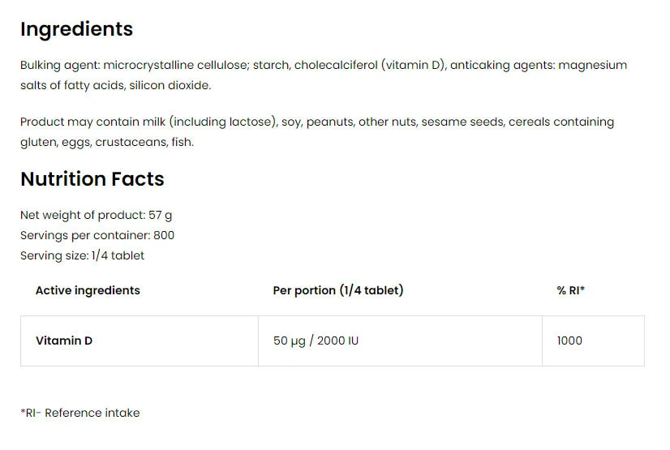Click the Ingredients heading
The width and height of the screenshot is (670, 450).
coord(76,29)
